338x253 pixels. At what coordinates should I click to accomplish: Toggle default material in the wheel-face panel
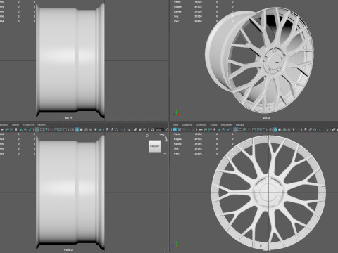pos(280,129)
